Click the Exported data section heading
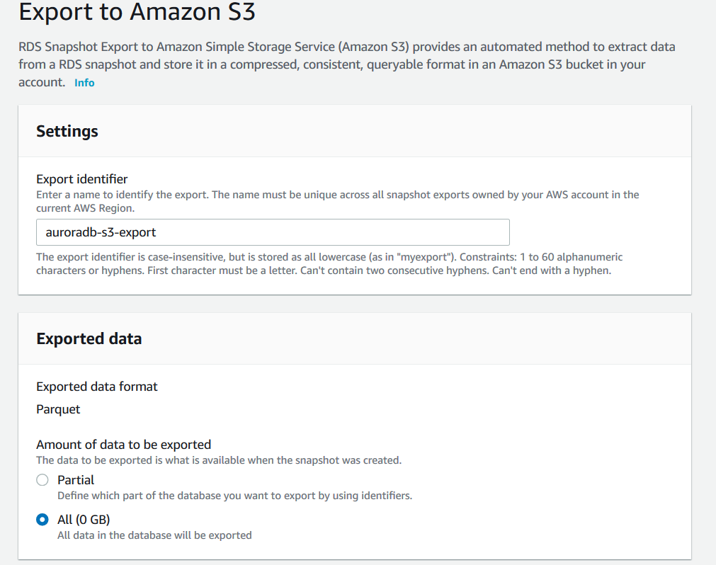Viewport: 716px width, 565px height. (89, 338)
